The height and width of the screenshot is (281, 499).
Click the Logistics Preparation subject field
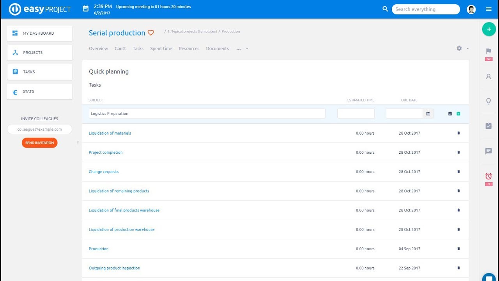tap(207, 114)
